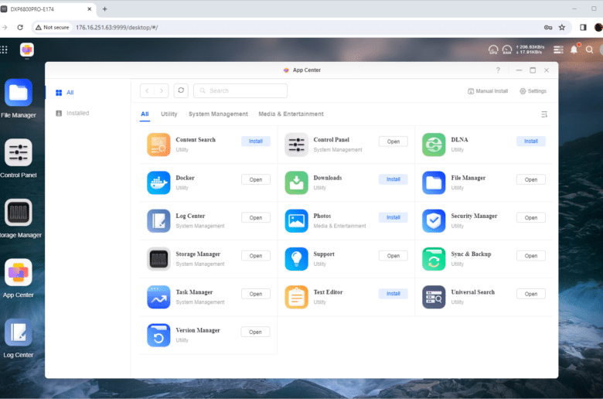Click the desktop search magnifier icon

coord(589,49)
